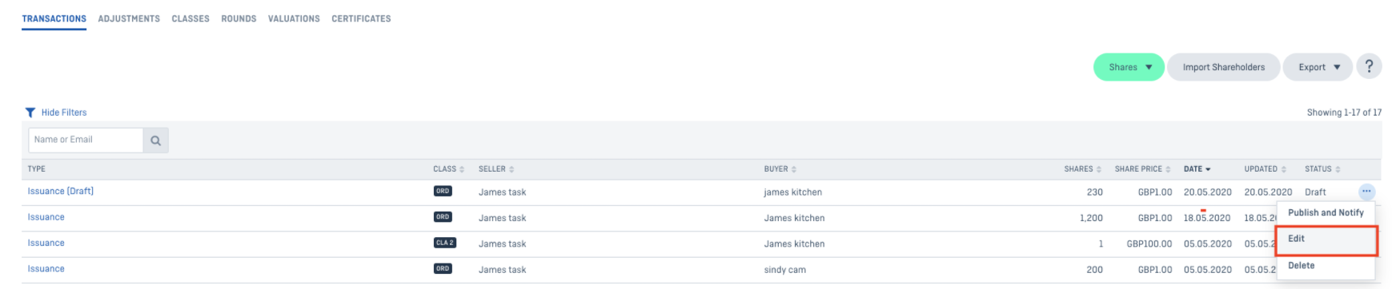Click the filter funnel icon

[30, 113]
